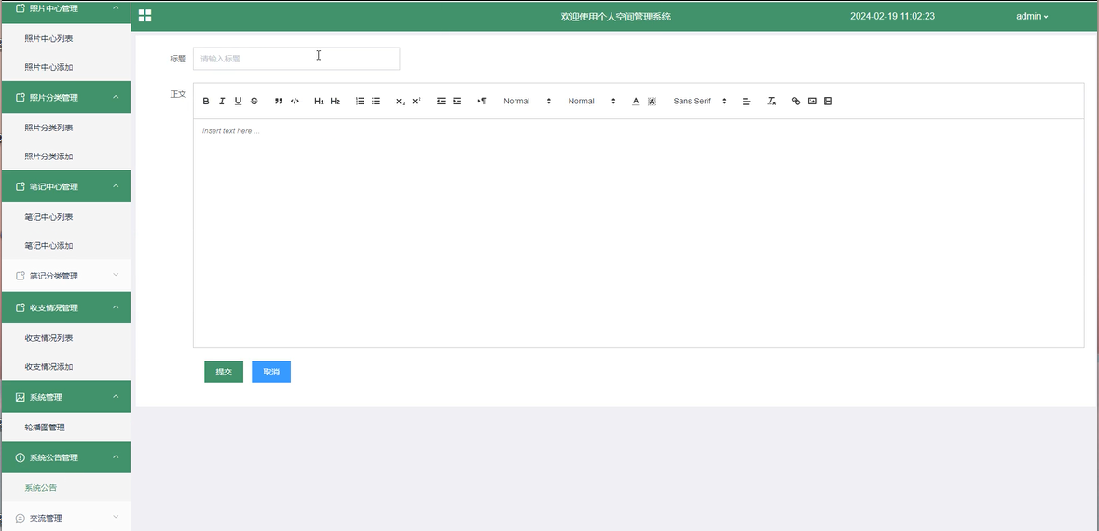Viewport: 1099px width, 531px height.
Task: Collapse the 系统公告管理 menu
Action: point(65,457)
